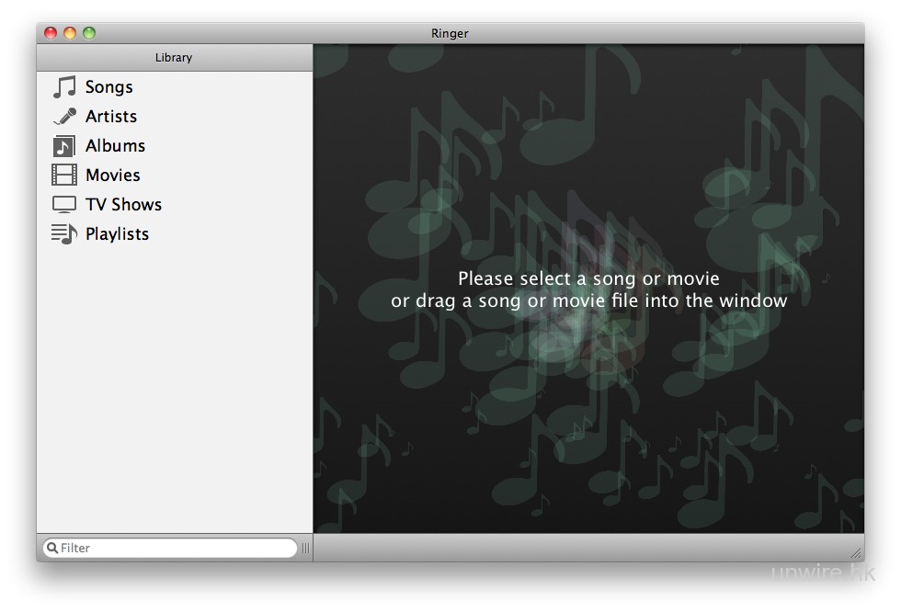Click the sidebar divider grip handle

(305, 549)
